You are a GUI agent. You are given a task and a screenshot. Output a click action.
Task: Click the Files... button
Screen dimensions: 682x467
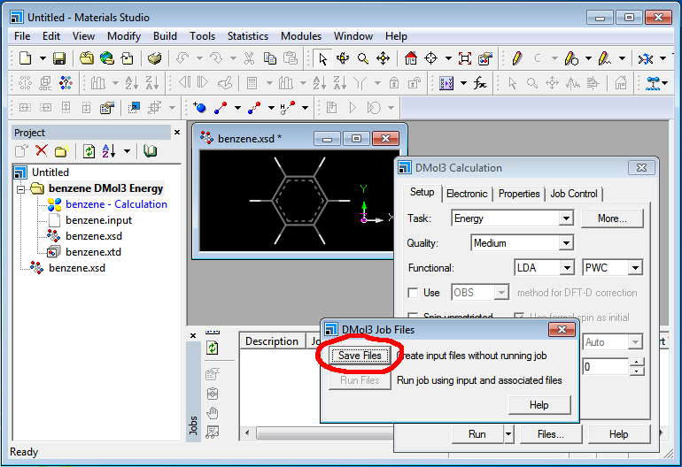[551, 434]
